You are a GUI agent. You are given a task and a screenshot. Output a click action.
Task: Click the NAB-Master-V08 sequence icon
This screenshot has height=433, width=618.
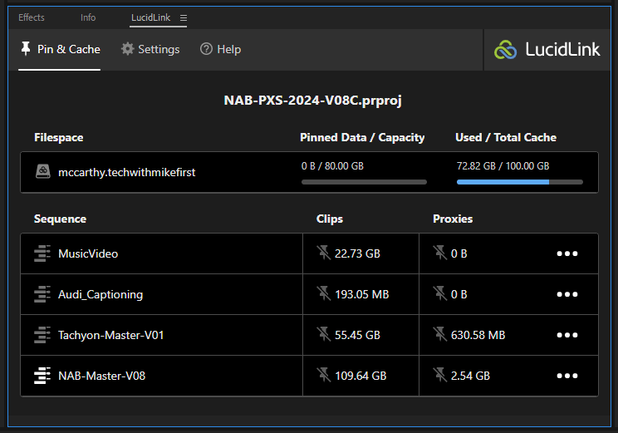(x=42, y=376)
